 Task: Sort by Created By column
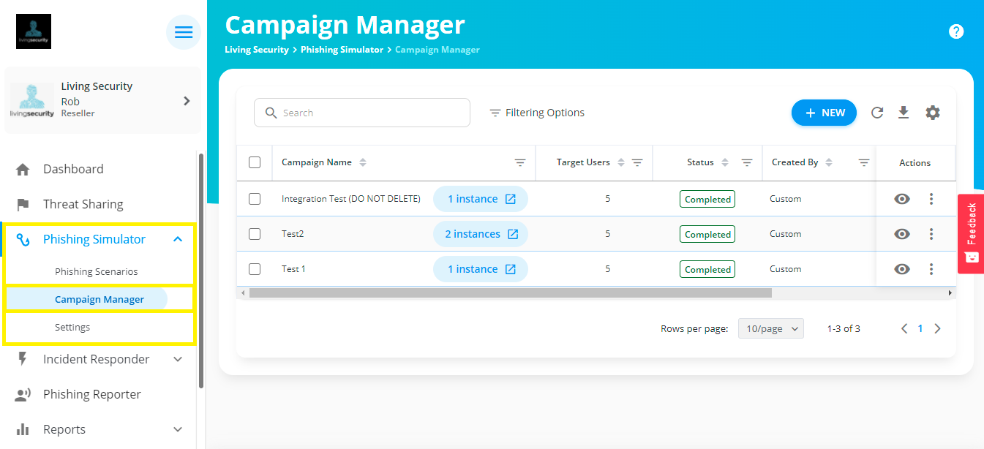(829, 162)
